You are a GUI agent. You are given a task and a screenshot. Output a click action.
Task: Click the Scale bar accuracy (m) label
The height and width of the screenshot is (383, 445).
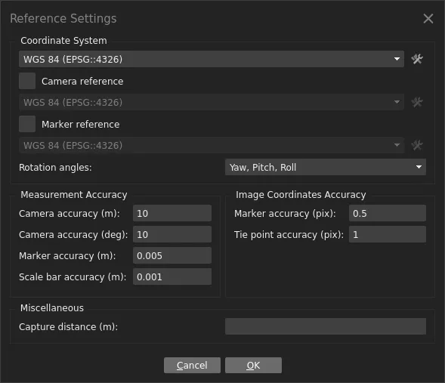[x=73, y=277]
